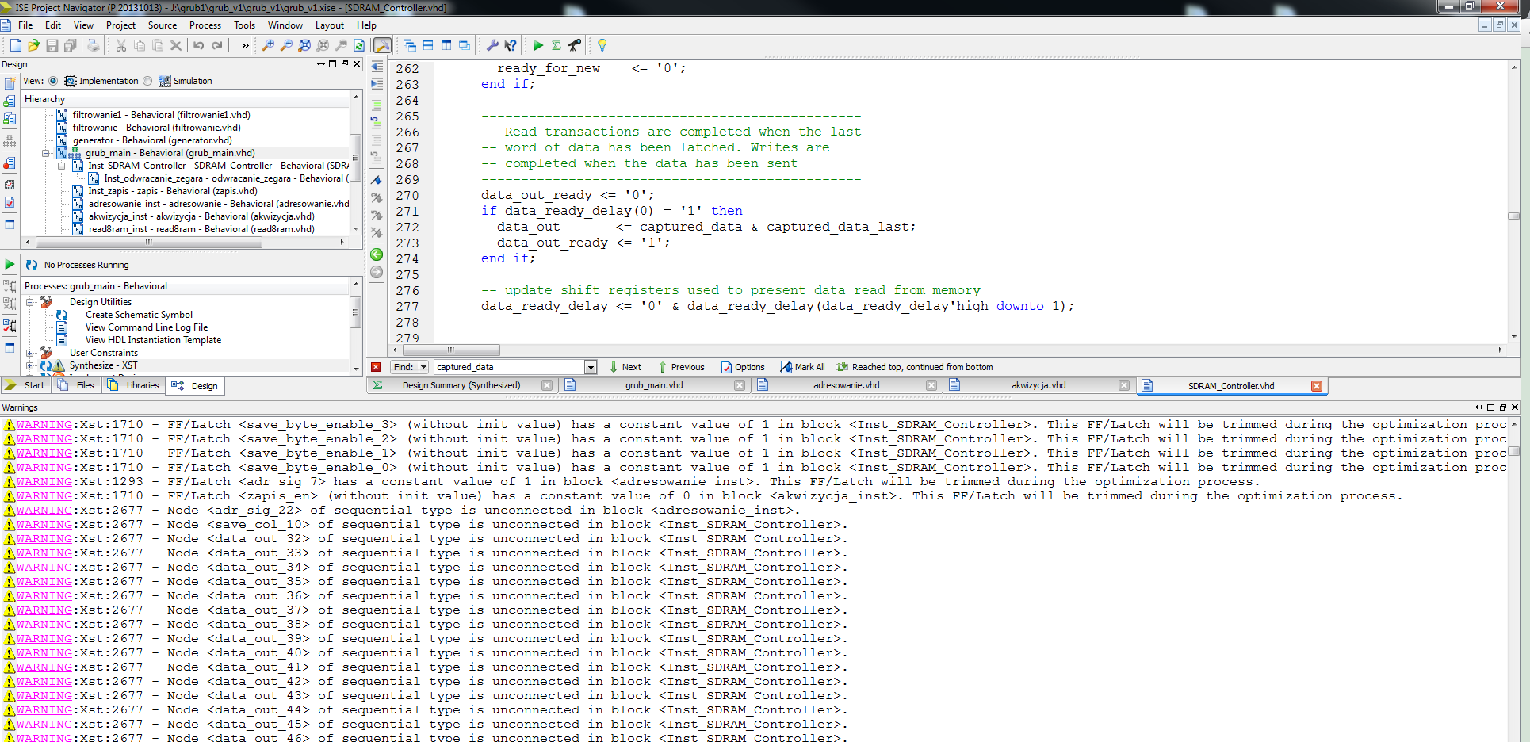The height and width of the screenshot is (742, 1530).
Task: Expand the toolbar overflow chevron
Action: point(245,45)
